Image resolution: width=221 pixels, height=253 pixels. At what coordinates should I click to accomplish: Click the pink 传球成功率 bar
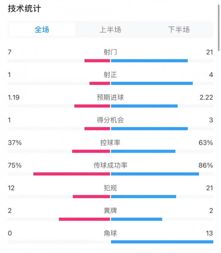coord(72,174)
